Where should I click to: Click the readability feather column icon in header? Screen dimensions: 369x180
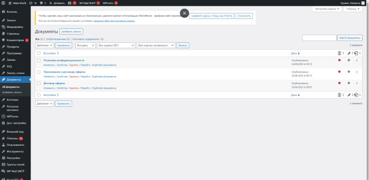pyautogui.click(x=348, y=53)
